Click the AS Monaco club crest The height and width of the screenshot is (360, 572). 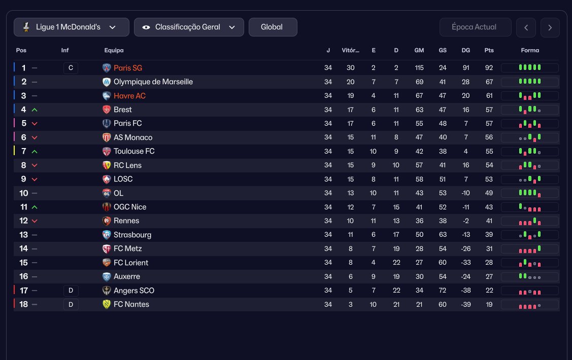(107, 137)
